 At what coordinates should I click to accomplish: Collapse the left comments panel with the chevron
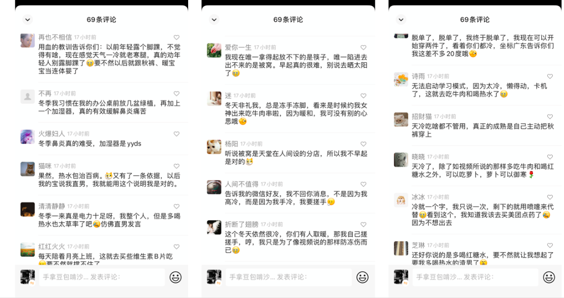click(27, 19)
